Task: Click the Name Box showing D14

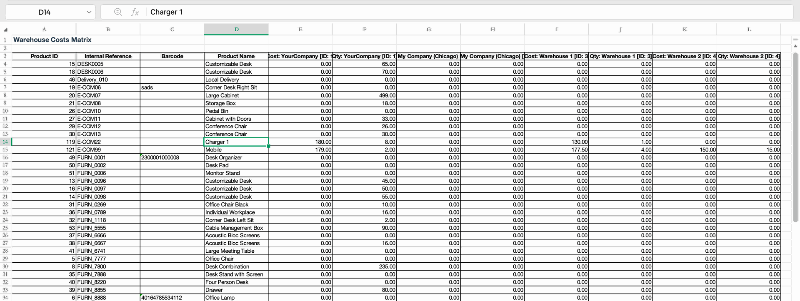Action: click(x=45, y=12)
